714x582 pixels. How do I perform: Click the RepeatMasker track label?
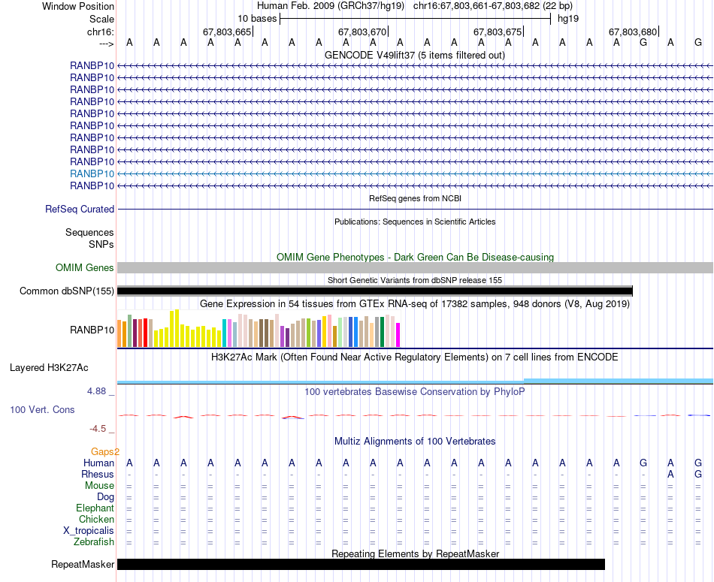[x=83, y=565]
